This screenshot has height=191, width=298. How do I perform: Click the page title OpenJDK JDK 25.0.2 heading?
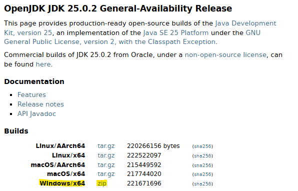point(118,8)
